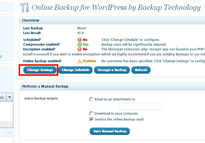
Task: Enable Email as an attachment checkbox
Action: 91,99
